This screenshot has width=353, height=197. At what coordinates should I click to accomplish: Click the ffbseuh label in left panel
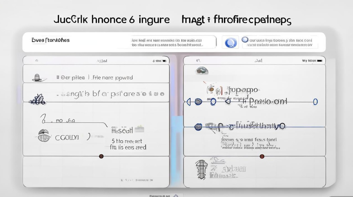click(x=122, y=130)
